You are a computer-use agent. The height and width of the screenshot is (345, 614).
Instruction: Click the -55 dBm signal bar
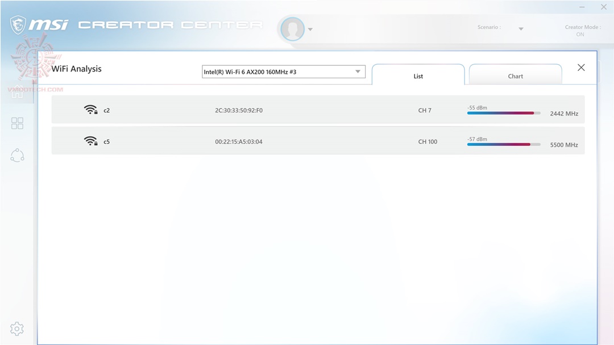(504, 113)
